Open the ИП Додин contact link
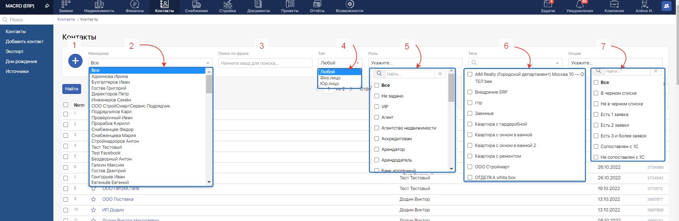The image size is (679, 221). (x=113, y=210)
